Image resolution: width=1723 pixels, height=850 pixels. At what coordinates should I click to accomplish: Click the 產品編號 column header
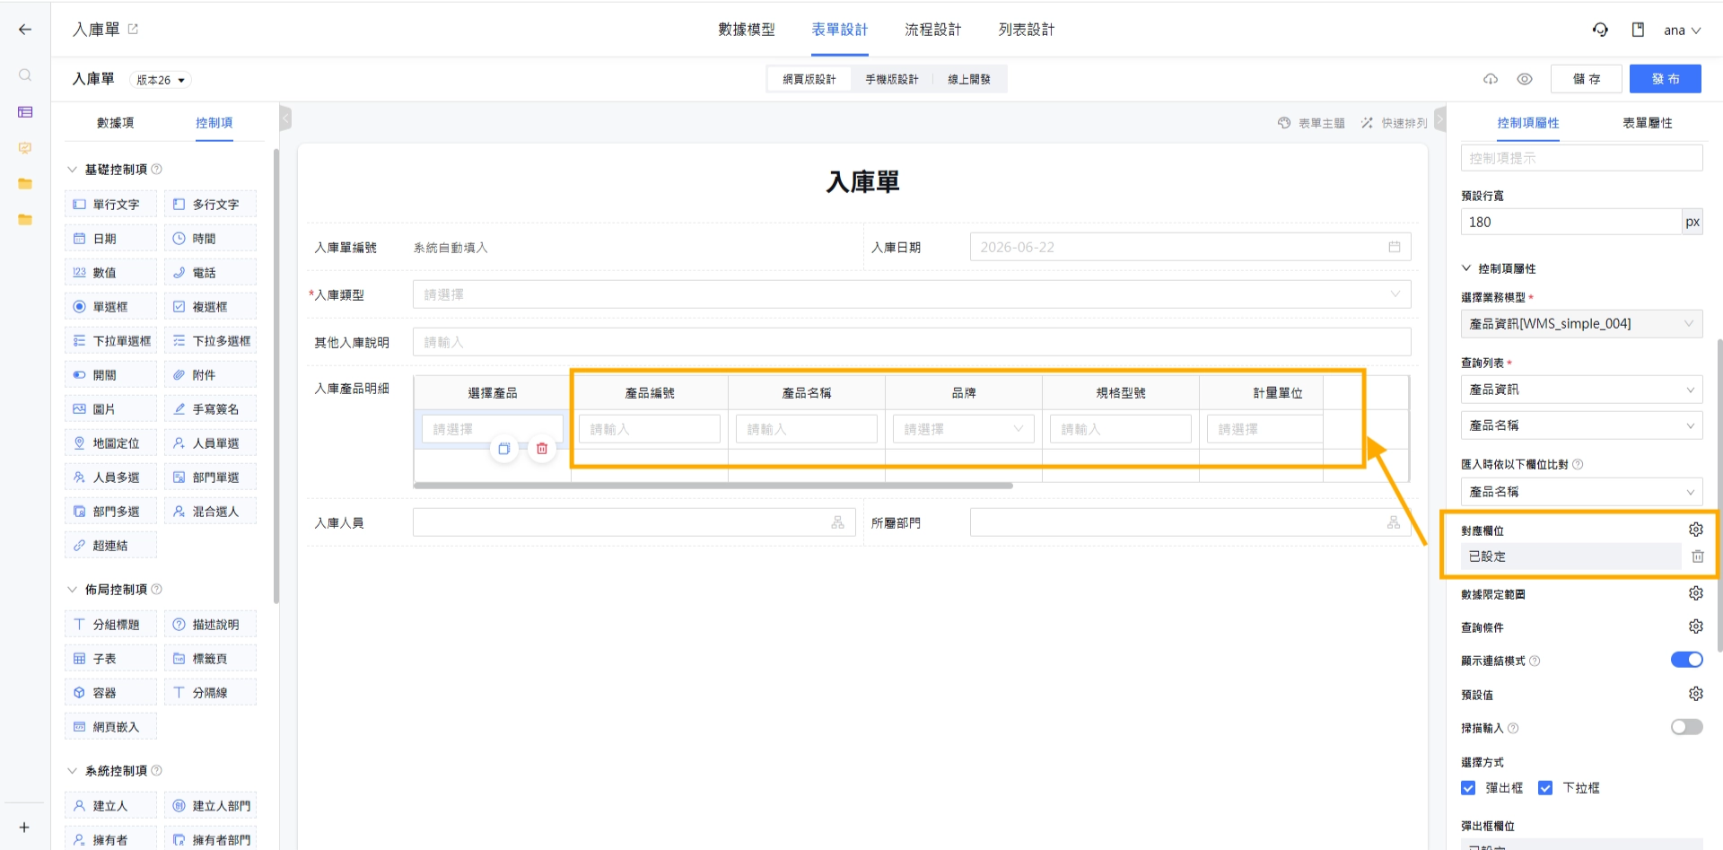[650, 393]
